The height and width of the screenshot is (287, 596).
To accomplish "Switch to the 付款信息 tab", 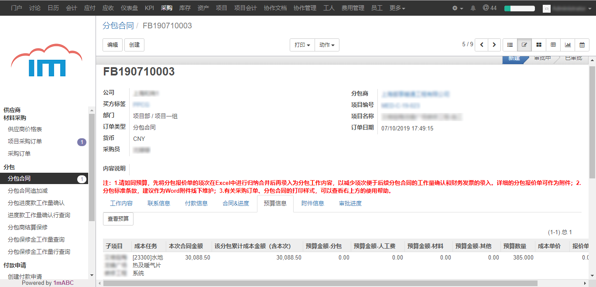I will pyautogui.click(x=196, y=203).
